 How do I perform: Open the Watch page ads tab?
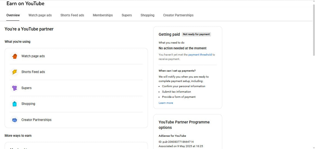pyautogui.click(x=40, y=15)
